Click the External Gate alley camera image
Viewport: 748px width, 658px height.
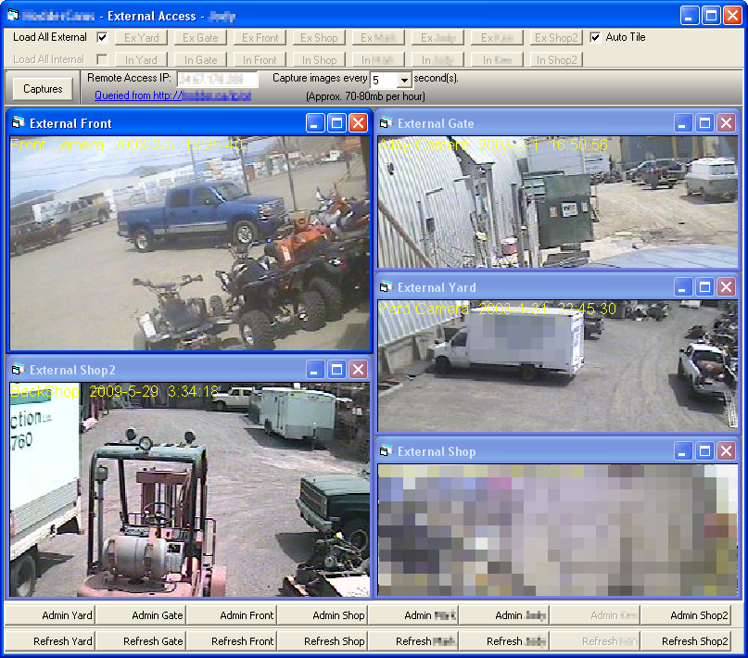pyautogui.click(x=558, y=202)
